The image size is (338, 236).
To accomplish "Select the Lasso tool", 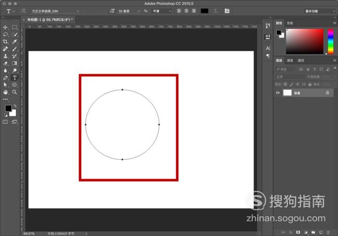I will coord(5,34).
